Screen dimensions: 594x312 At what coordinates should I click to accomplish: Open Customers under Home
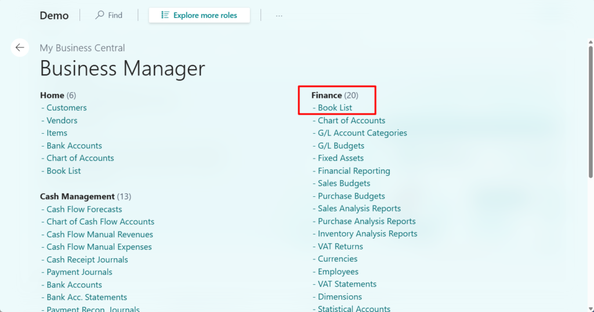[x=66, y=108]
